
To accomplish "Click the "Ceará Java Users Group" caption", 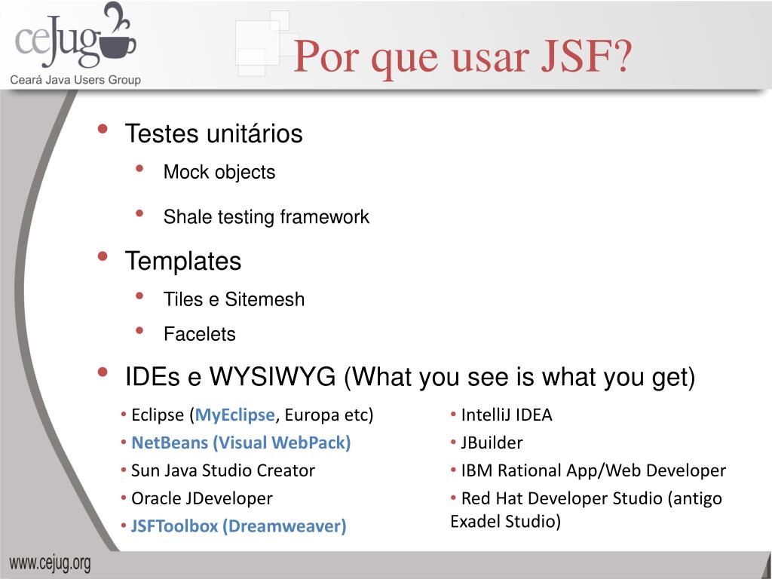I will (76, 80).
